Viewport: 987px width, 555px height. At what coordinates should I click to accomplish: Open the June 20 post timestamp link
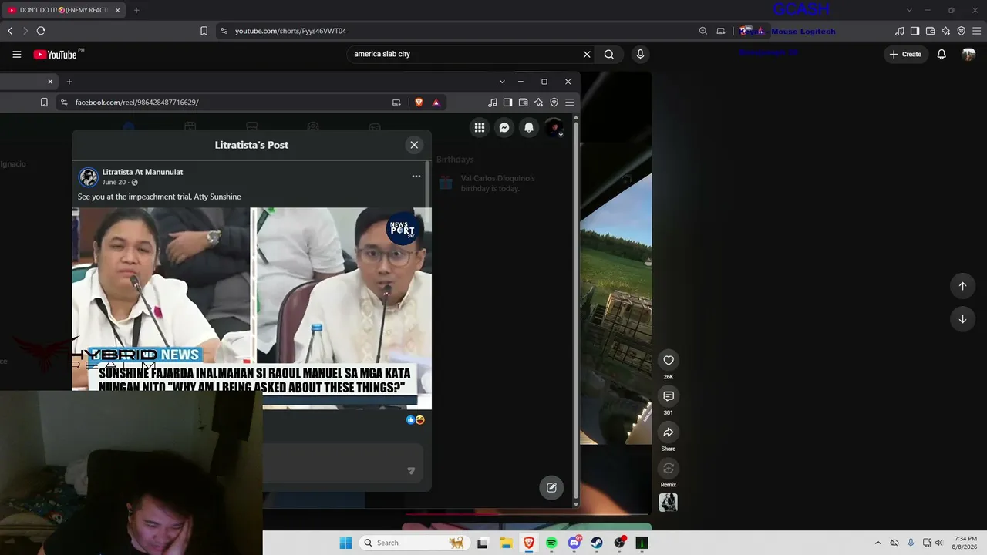(114, 183)
